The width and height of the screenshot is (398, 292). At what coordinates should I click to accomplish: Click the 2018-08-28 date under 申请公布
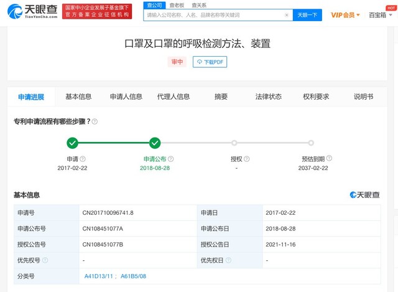tap(155, 168)
